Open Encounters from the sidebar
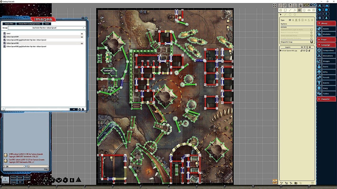The width and height of the screenshot is (337, 189). coord(326,56)
